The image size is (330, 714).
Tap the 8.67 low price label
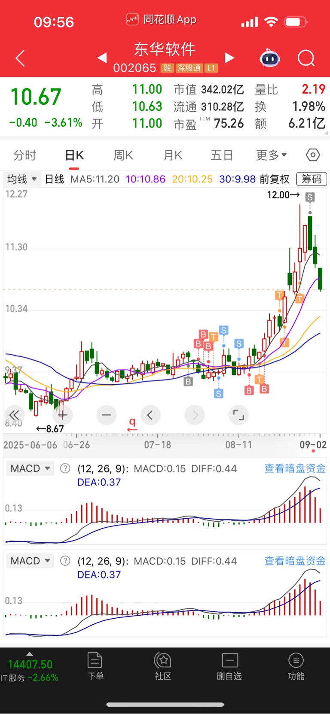coord(50,428)
